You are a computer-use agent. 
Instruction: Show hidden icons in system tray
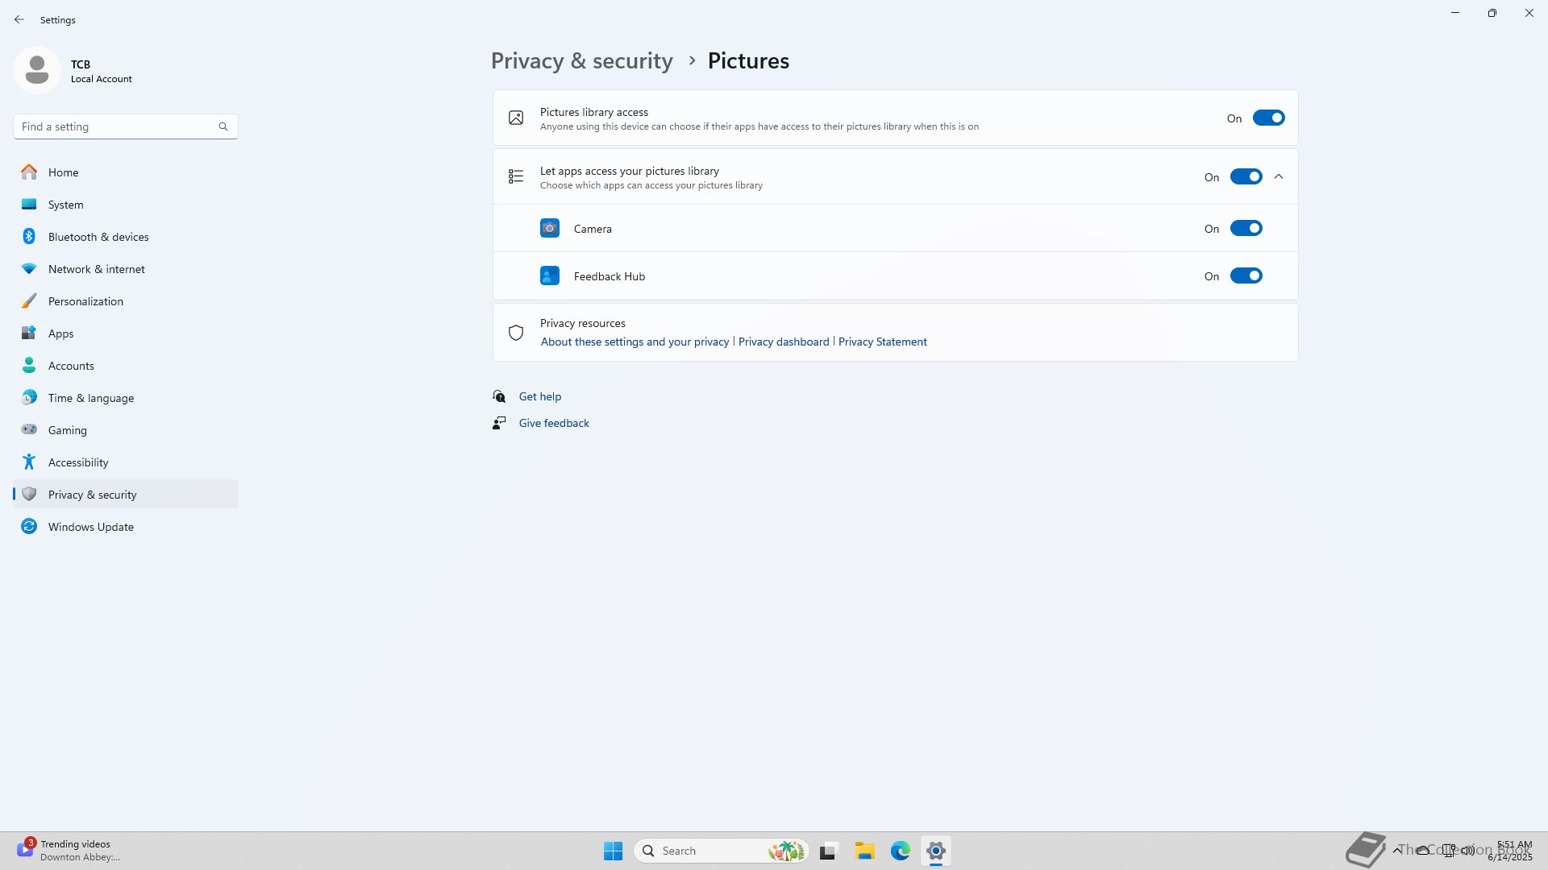pyautogui.click(x=1396, y=850)
